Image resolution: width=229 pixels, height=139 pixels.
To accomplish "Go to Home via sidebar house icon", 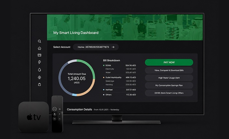I will [39, 48].
